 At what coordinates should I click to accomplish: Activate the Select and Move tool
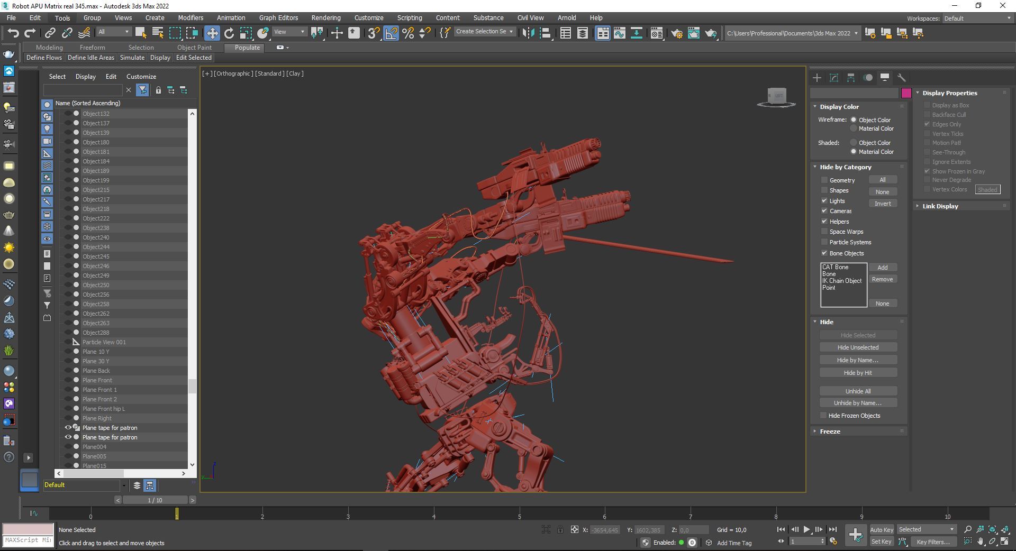(x=212, y=33)
